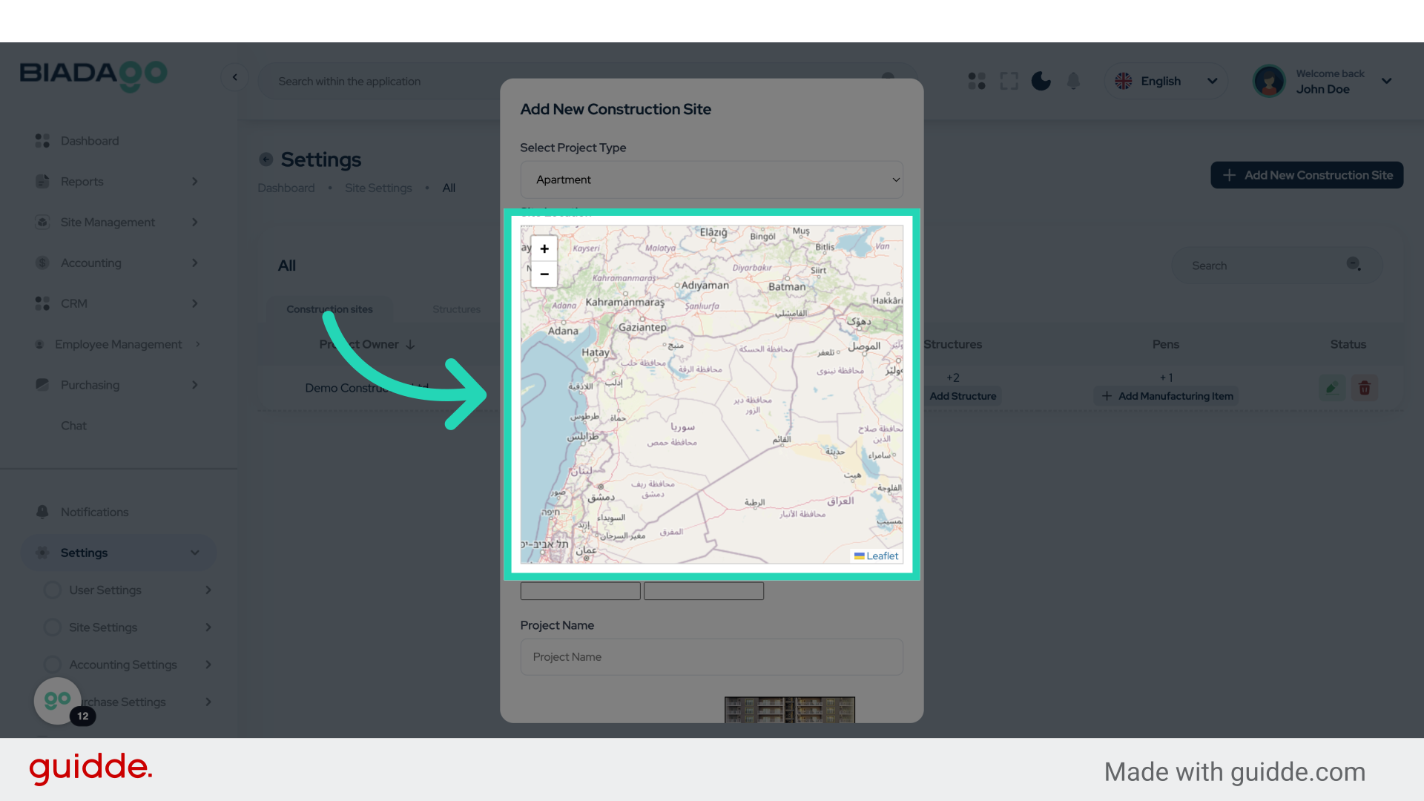1424x801 pixels.
Task: Delete the site using the red trash icon
Action: [x=1365, y=387]
